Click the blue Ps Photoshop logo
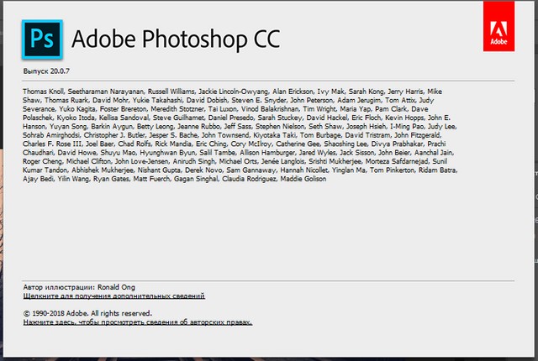538x361 pixels. [41, 39]
